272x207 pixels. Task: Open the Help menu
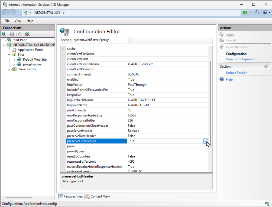30,21
